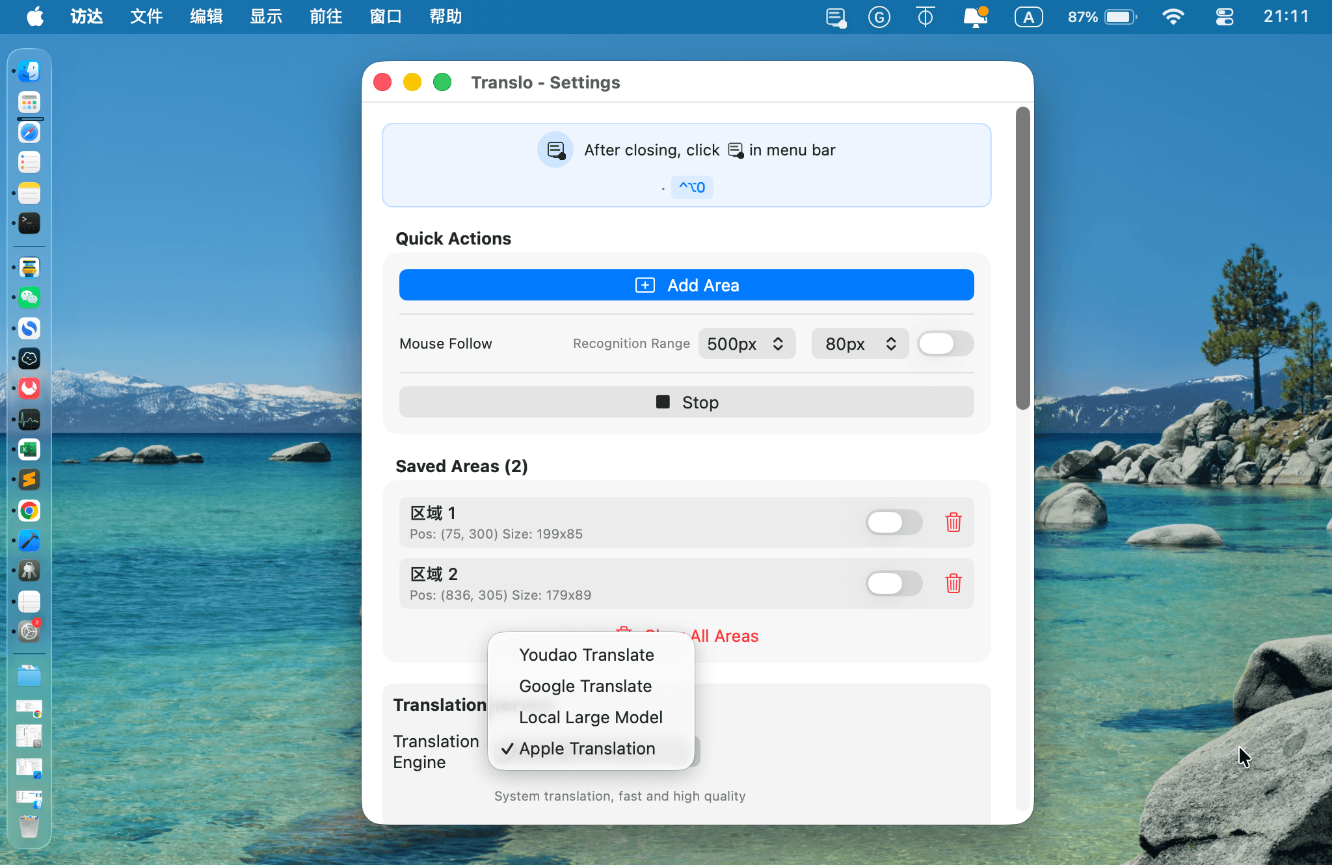Click the Add Area button
The height and width of the screenshot is (865, 1332).
pos(687,285)
